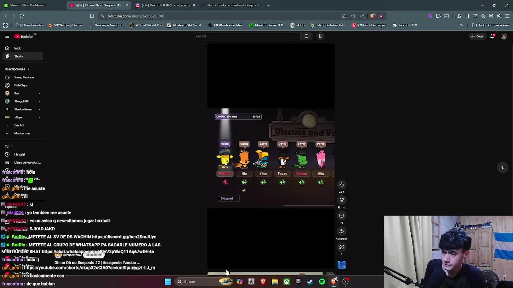This screenshot has height=288, width=513.
Task: Expand the Tú section
Action: point(8,146)
